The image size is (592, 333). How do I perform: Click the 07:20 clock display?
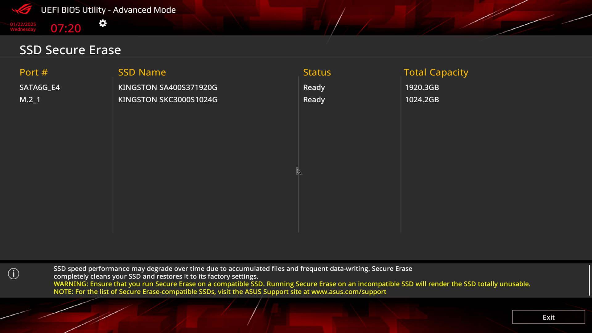click(66, 28)
